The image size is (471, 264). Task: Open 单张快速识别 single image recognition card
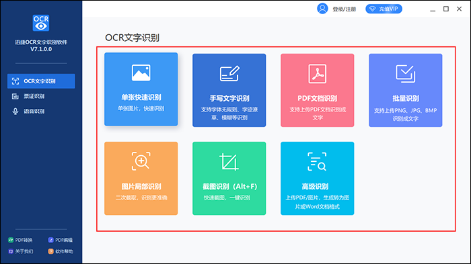click(x=141, y=89)
